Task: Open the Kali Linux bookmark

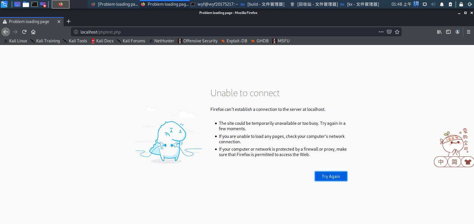Action: [x=15, y=41]
